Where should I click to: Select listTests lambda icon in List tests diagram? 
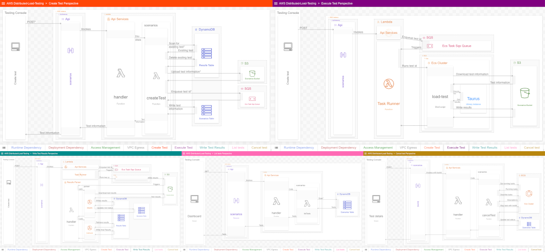tap(307, 203)
